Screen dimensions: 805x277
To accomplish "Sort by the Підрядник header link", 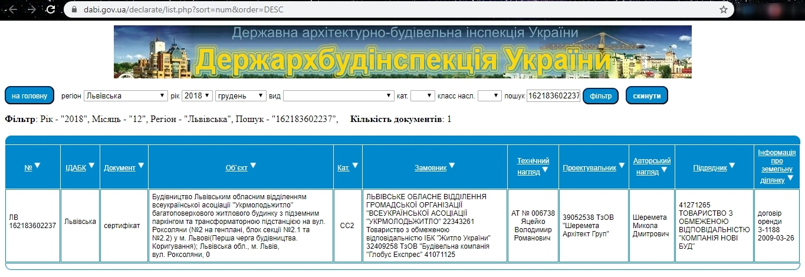I will point(710,168).
